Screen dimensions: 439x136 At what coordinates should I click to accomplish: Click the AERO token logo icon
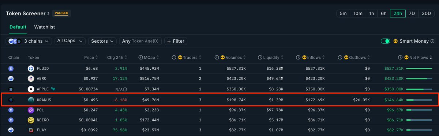click(x=31, y=79)
